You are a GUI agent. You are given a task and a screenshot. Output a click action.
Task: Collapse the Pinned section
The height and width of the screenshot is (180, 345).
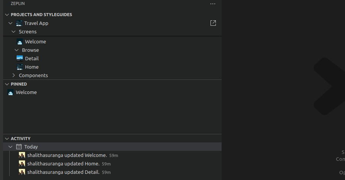click(7, 84)
